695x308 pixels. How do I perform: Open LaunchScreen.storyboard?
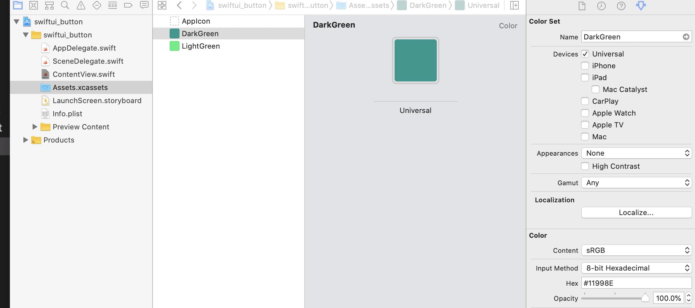(x=97, y=100)
